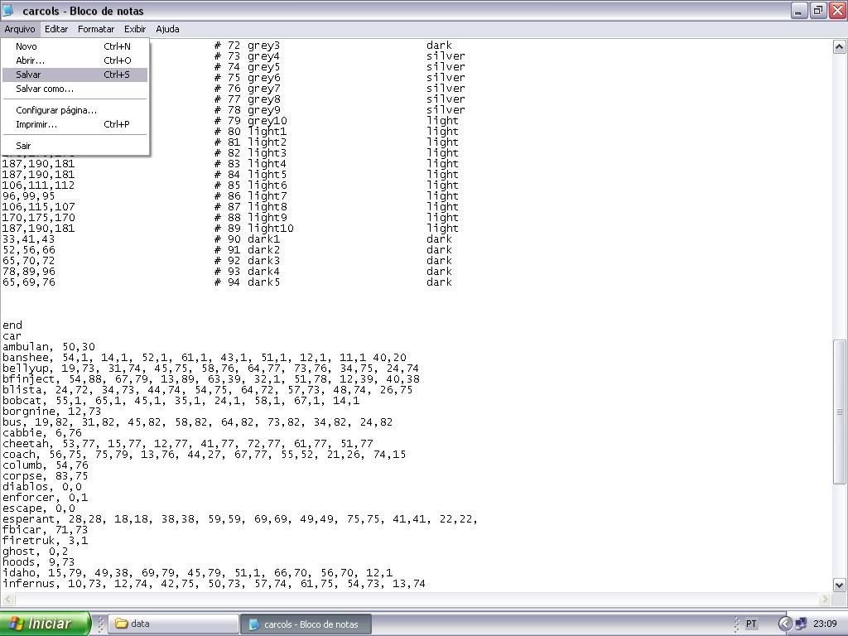Click the line 'hoods, 9,73'
848x636 pixels.
[x=39, y=563]
